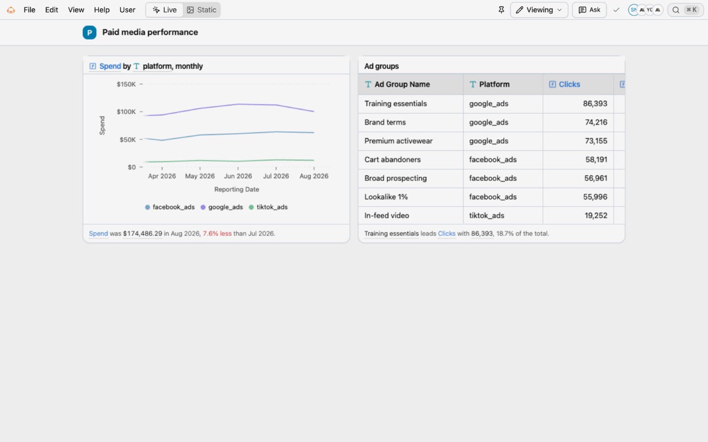
Task: Click the 73,155 clicks value
Action: coord(596,141)
